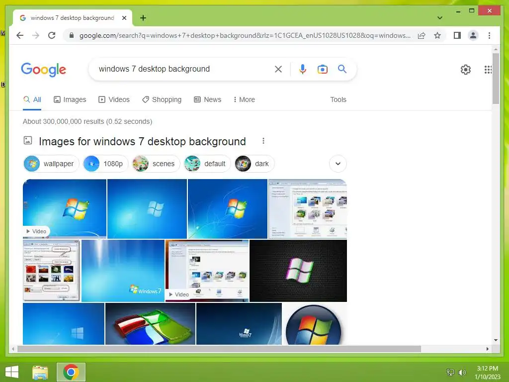Select the All results tab
Image resolution: width=509 pixels, height=382 pixels.
pos(32,99)
